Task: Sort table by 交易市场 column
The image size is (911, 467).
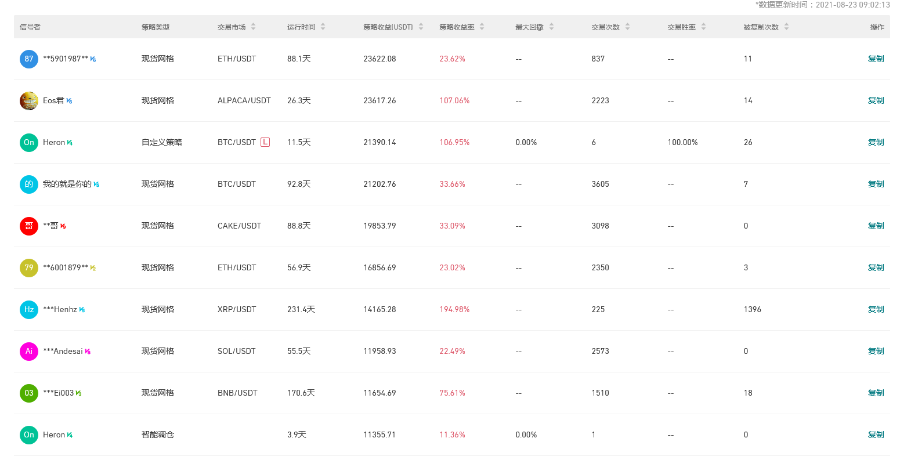Action: click(253, 27)
